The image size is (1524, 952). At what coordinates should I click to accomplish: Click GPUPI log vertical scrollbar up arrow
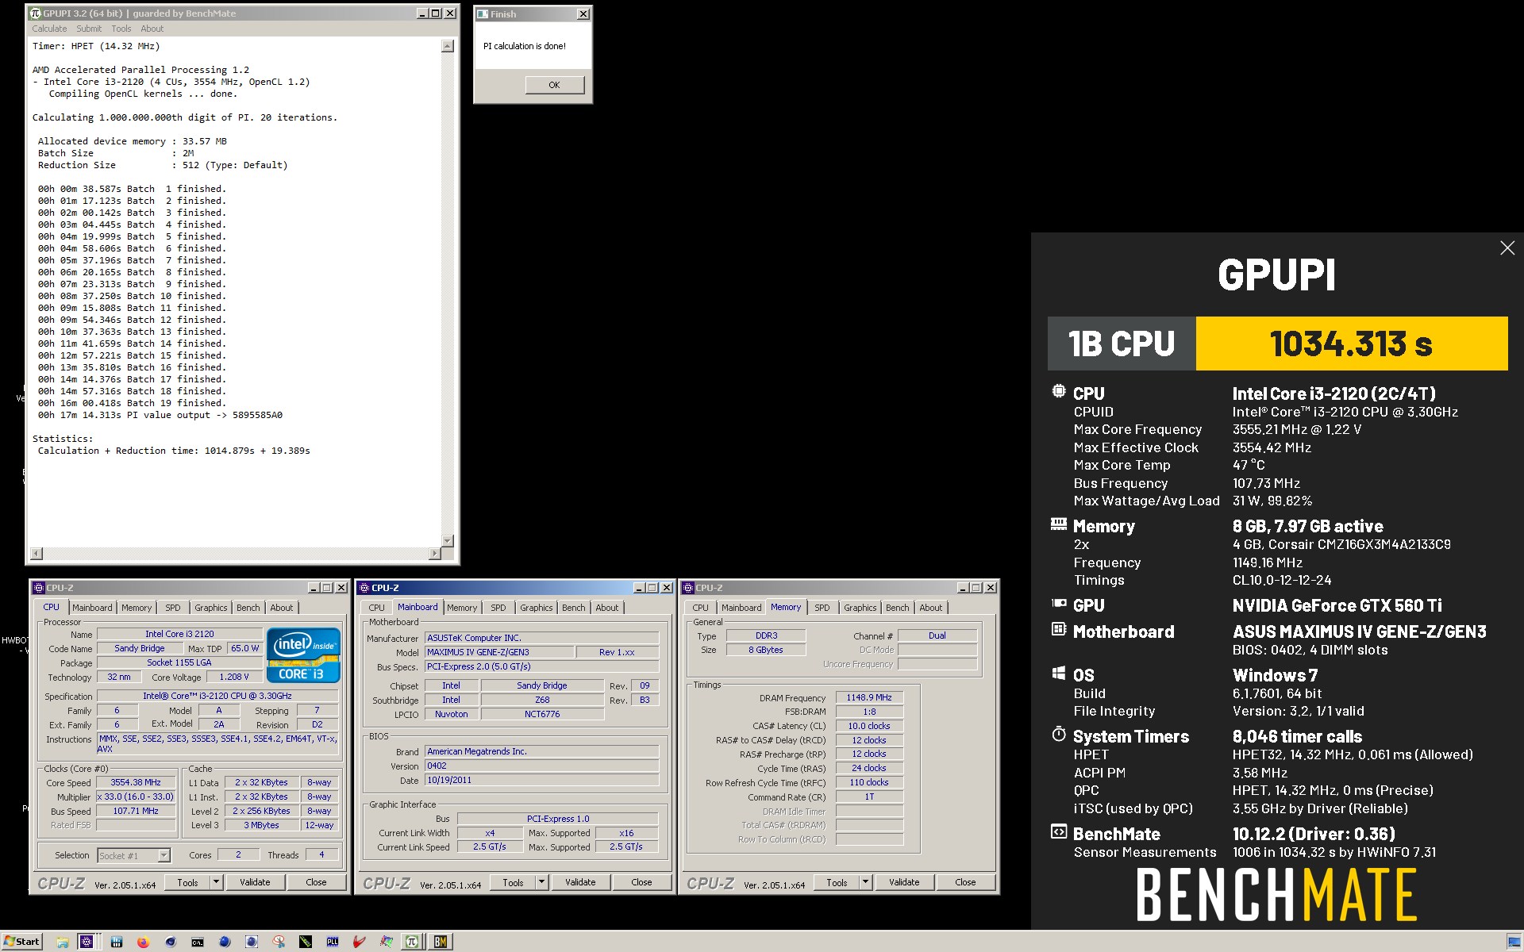pos(447,46)
